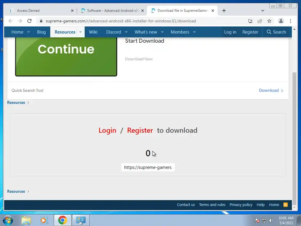Click the red Register to download link
This screenshot has width=301, height=226.
tap(140, 130)
